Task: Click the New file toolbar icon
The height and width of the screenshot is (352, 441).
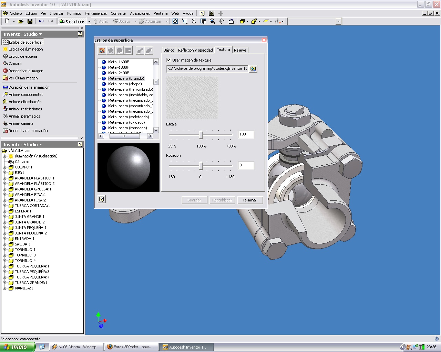Action: point(7,21)
